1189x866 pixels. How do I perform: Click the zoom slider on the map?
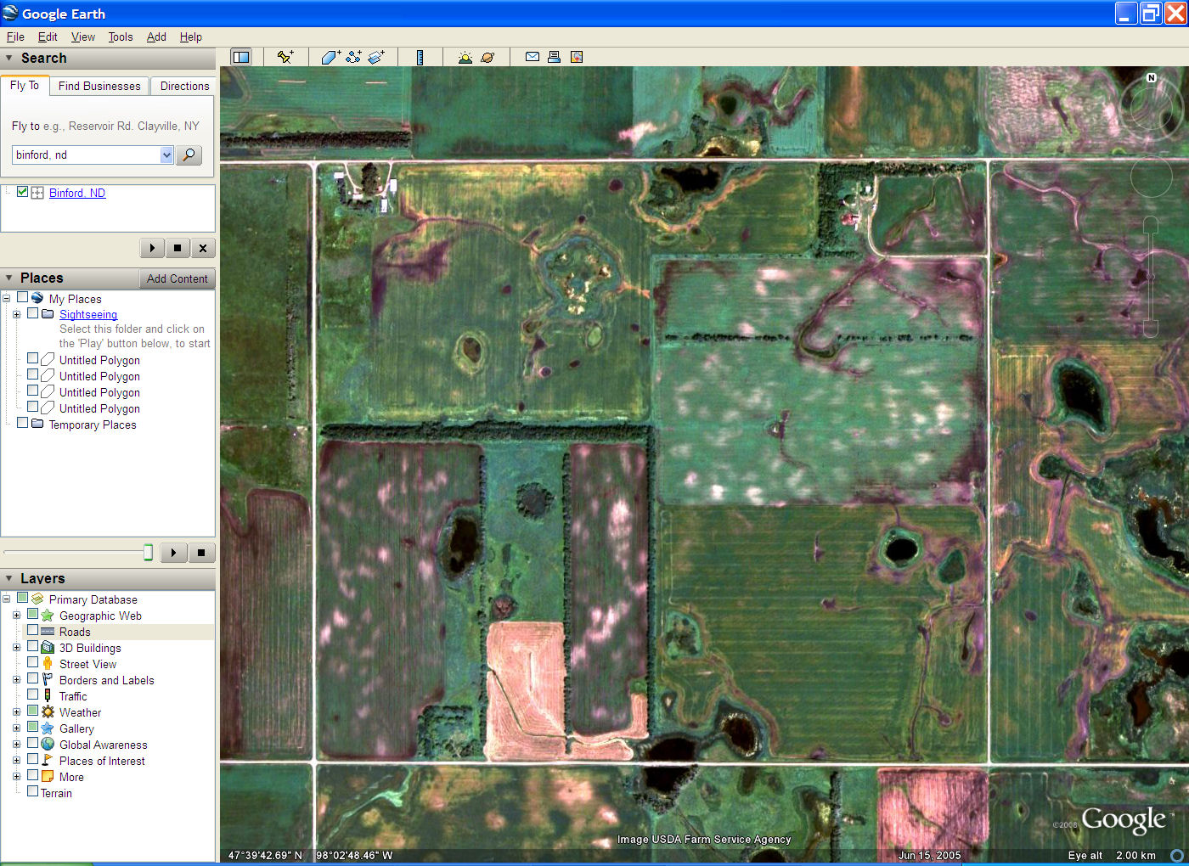[1151, 277]
